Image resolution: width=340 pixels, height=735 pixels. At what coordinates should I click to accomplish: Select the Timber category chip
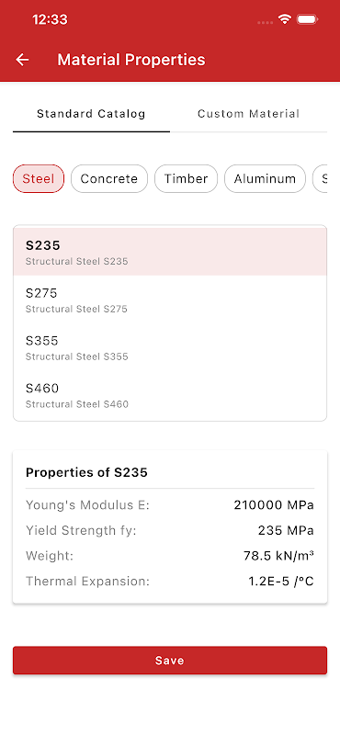click(x=187, y=178)
